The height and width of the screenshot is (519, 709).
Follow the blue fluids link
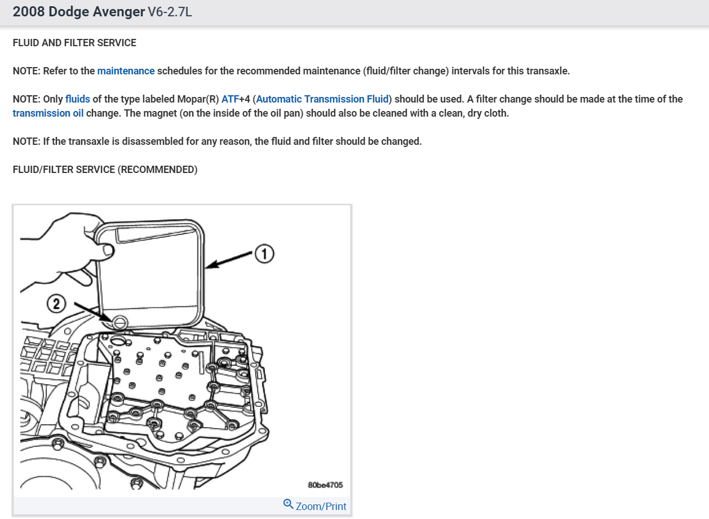(x=78, y=99)
